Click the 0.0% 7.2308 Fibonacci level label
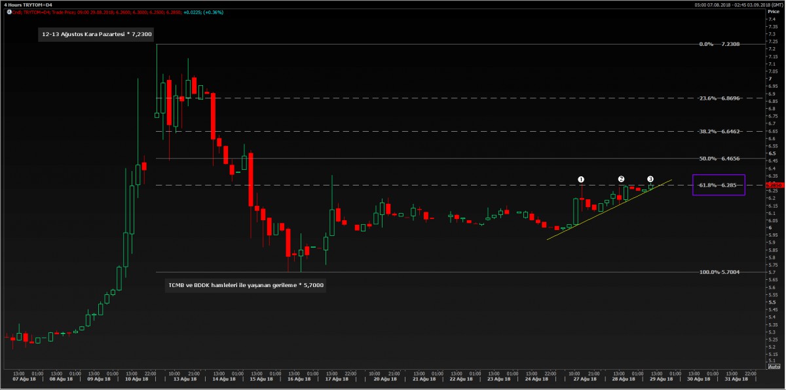This screenshot has height=390, width=786. pos(719,44)
